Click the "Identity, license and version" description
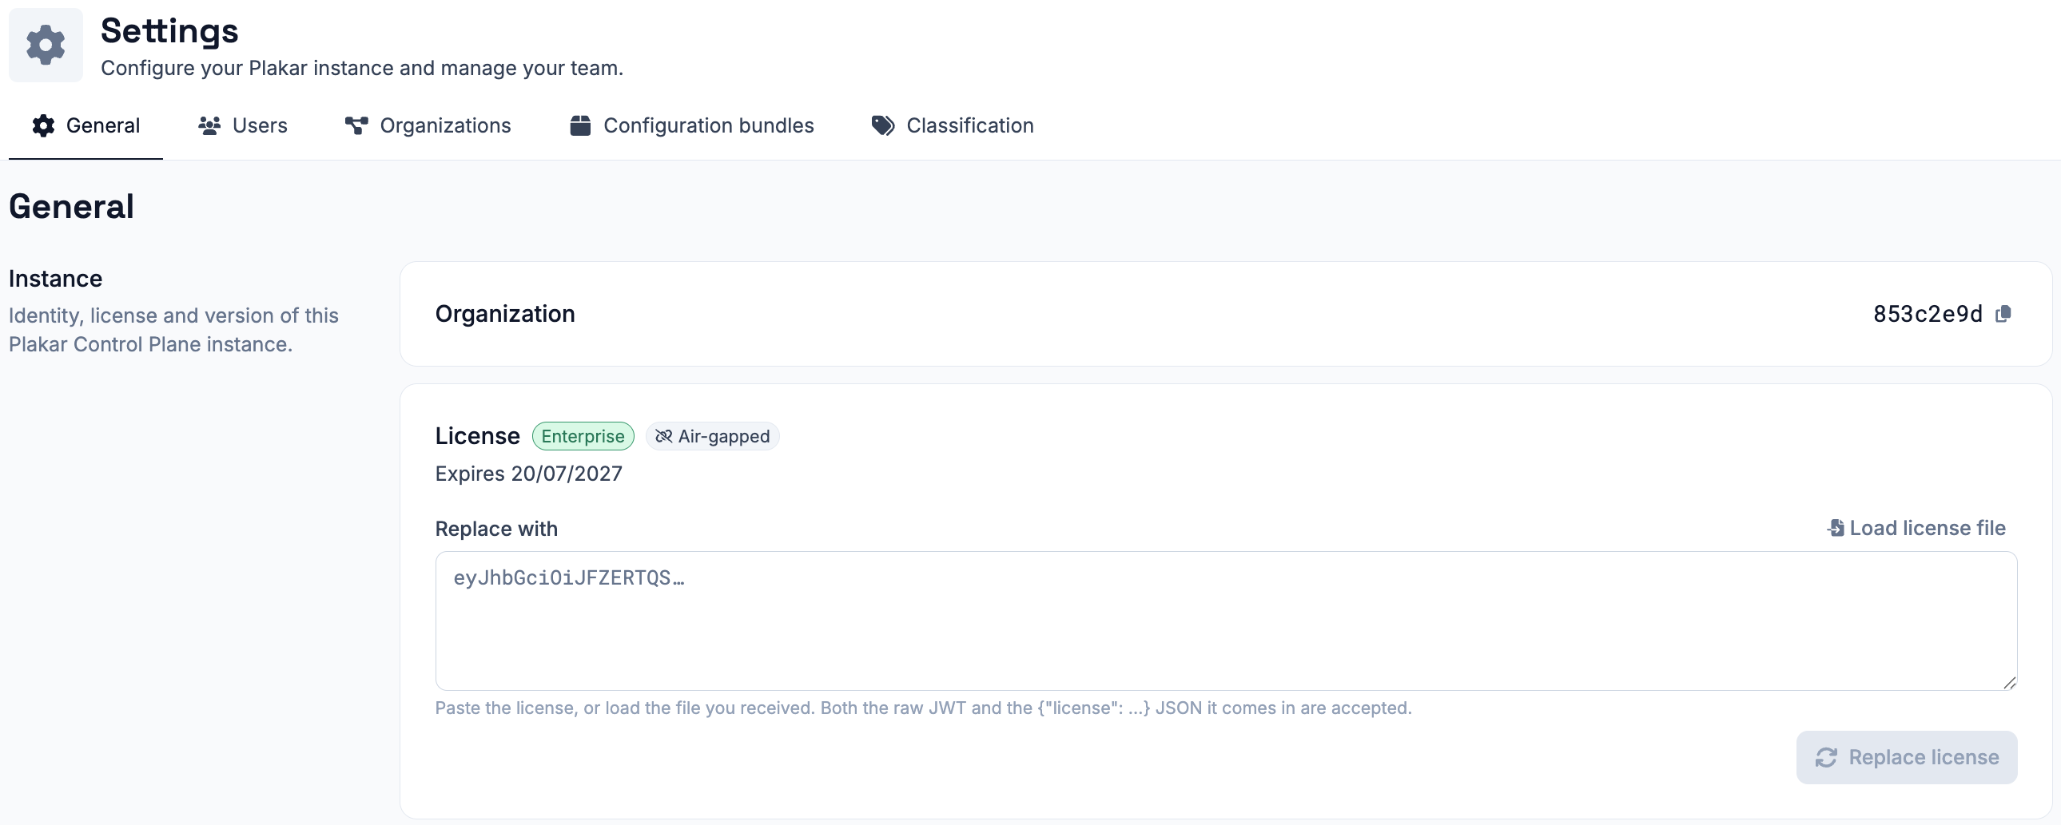The height and width of the screenshot is (825, 2061). pos(173,330)
